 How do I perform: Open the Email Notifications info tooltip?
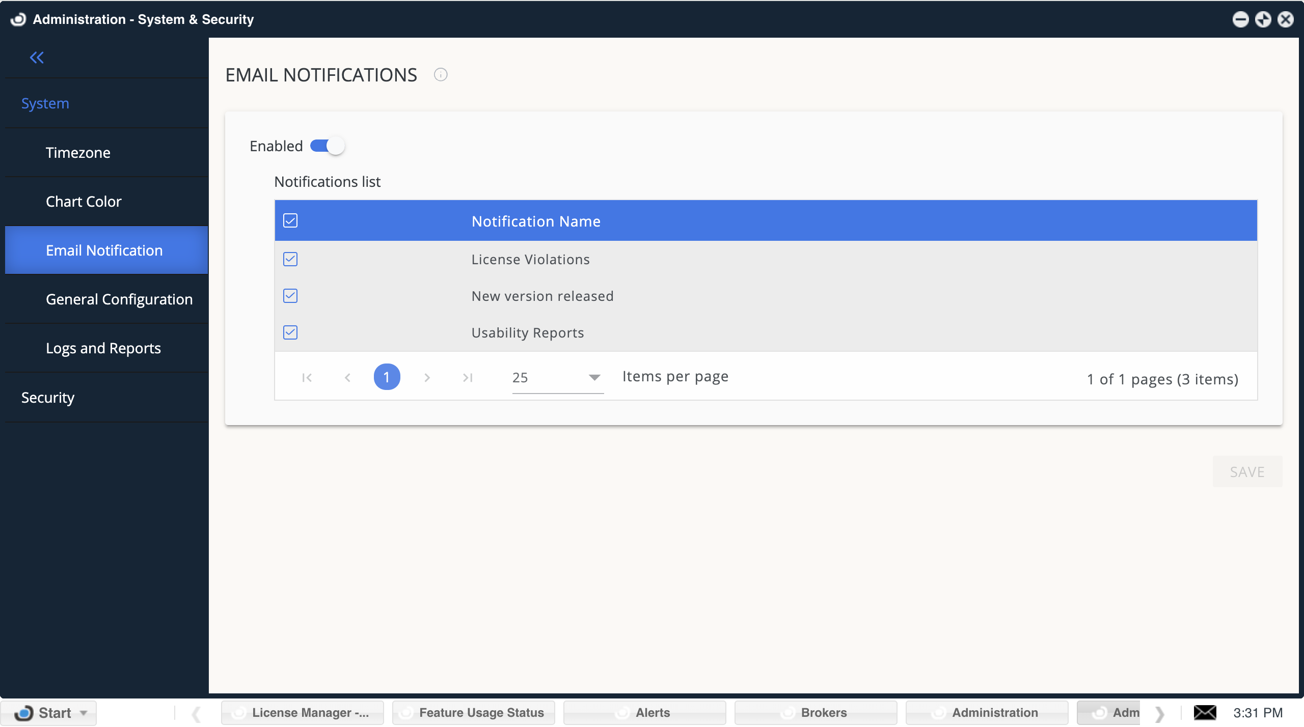coord(440,74)
